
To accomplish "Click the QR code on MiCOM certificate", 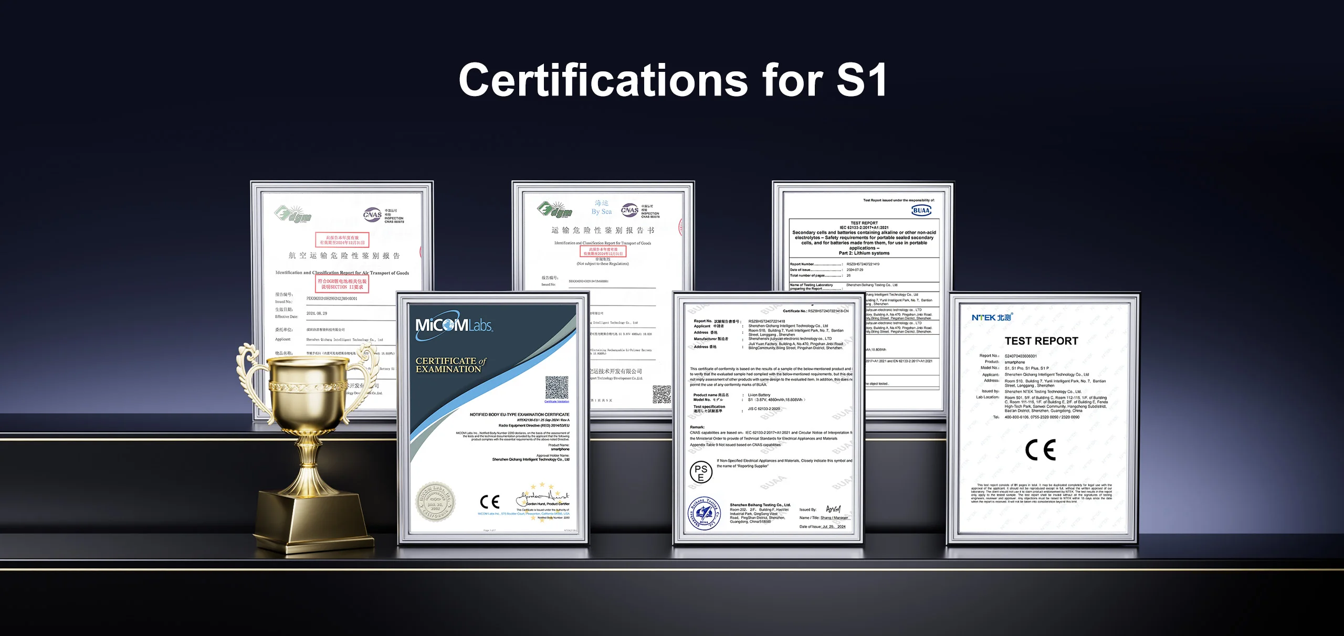I will pos(556,387).
